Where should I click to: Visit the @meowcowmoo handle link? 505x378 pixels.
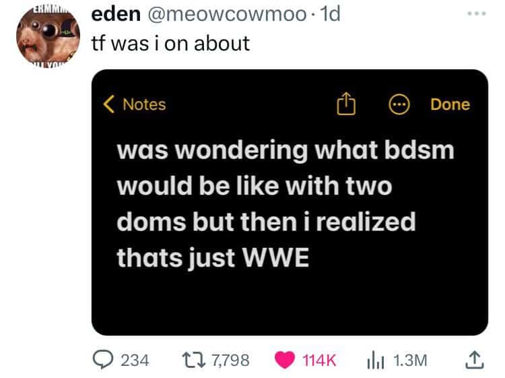pyautogui.click(x=227, y=15)
